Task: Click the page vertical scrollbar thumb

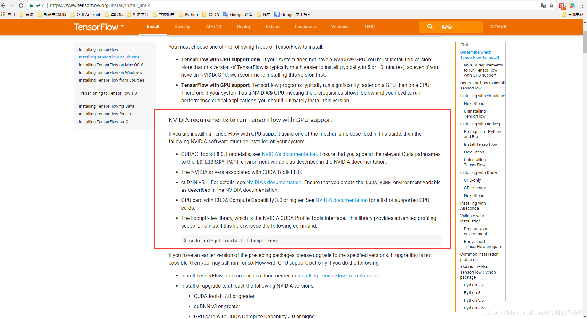Action: tap(585, 42)
